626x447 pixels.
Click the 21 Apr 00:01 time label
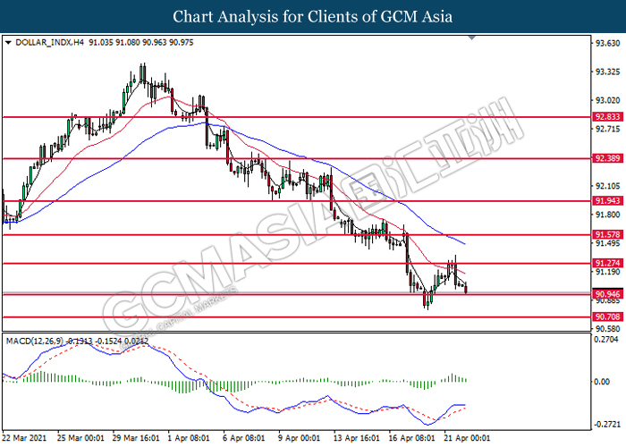[x=467, y=438]
